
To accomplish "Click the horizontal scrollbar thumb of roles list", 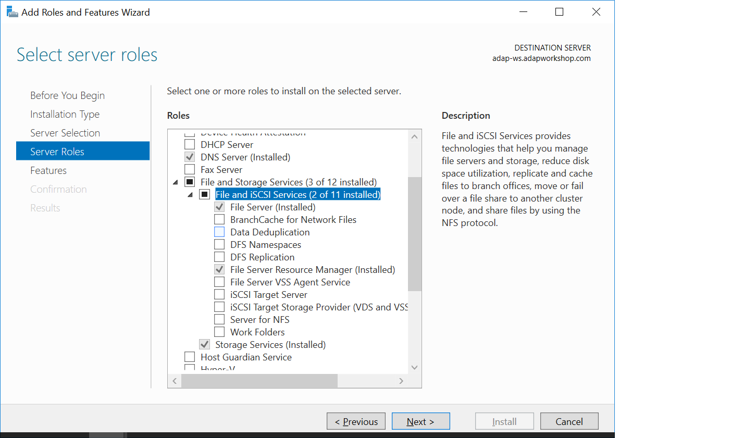I will point(259,381).
